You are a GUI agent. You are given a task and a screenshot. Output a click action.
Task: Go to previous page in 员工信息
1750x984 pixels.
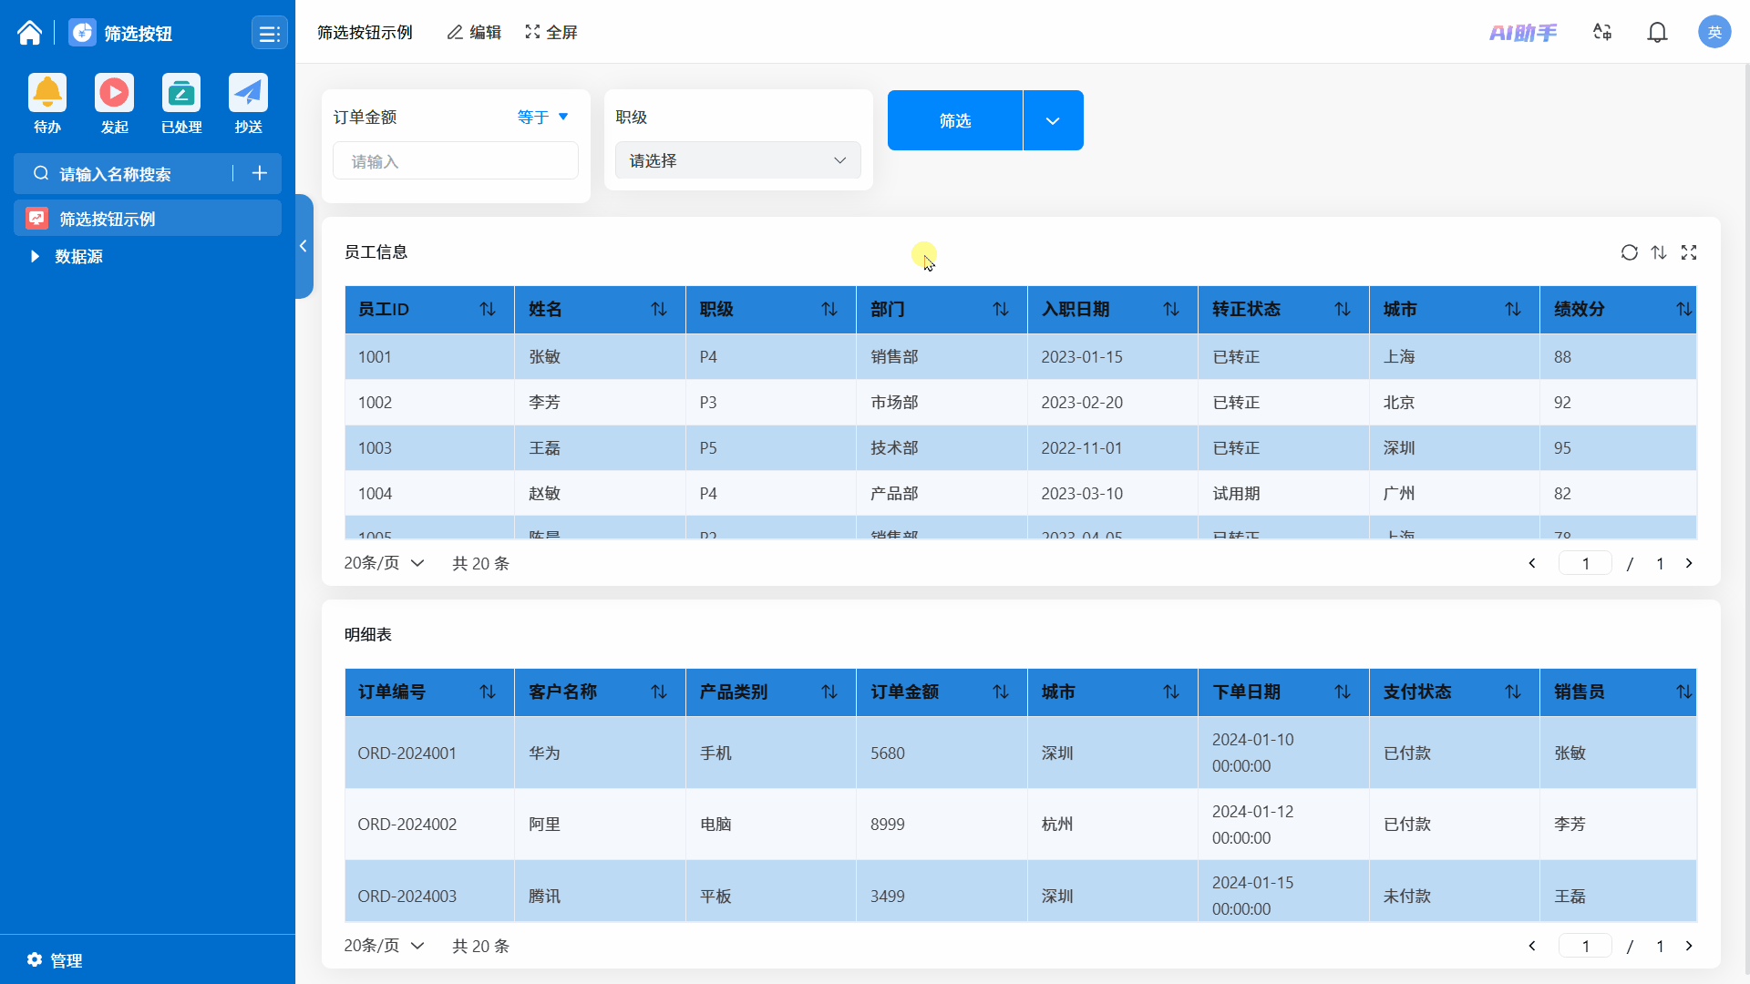pyautogui.click(x=1532, y=563)
